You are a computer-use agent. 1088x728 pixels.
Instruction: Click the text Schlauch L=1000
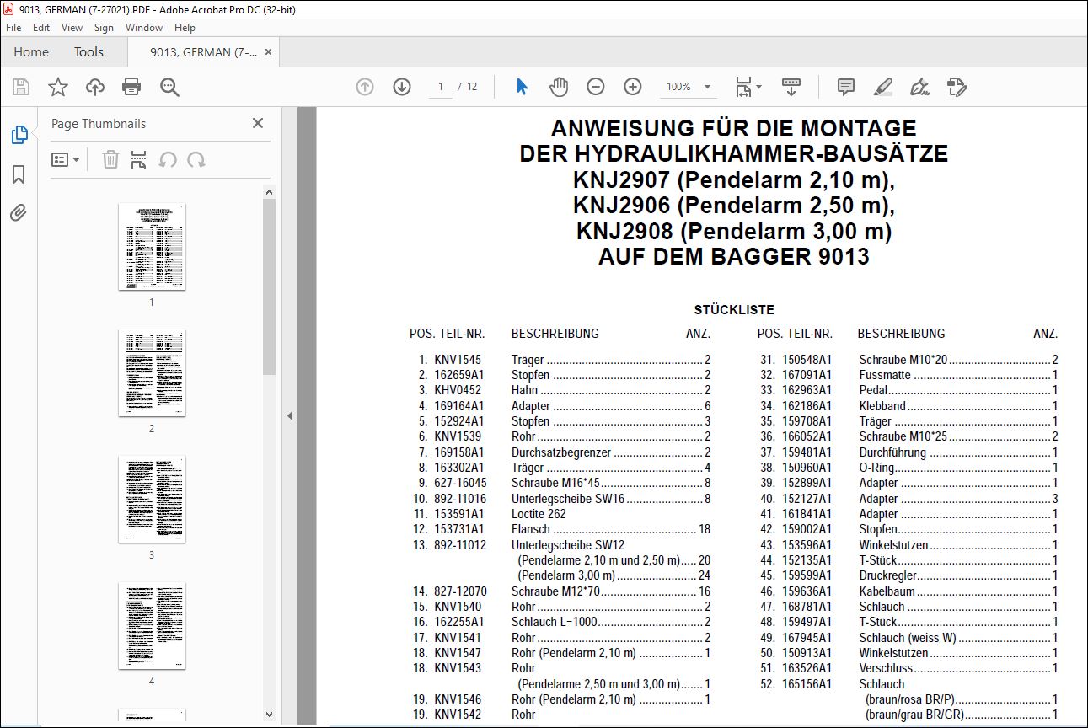(x=555, y=623)
